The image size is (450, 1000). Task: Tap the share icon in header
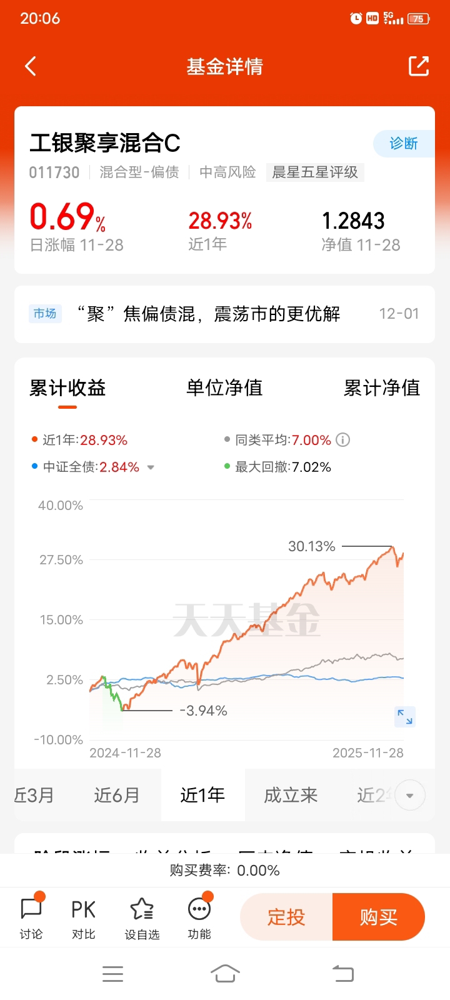coord(418,66)
